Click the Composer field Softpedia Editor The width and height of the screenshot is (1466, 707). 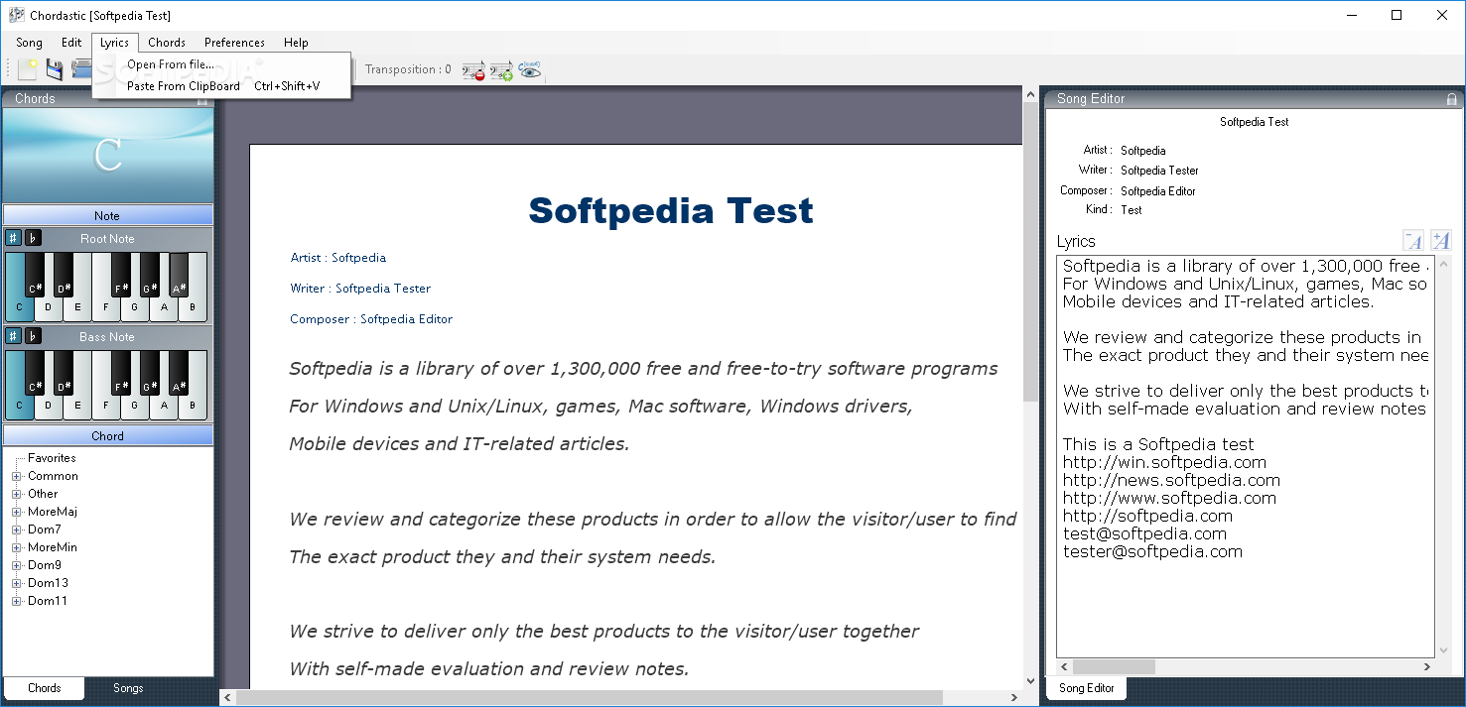(1158, 190)
